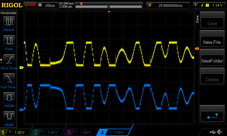Click the rising edge trigger icon
This screenshot has width=227, height=136.
click(x=202, y=5)
